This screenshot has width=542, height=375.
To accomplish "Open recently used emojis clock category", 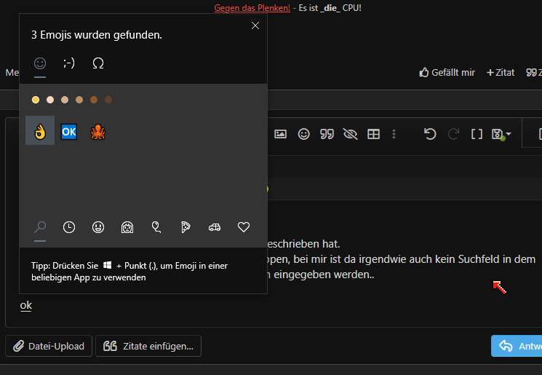I will [x=69, y=227].
